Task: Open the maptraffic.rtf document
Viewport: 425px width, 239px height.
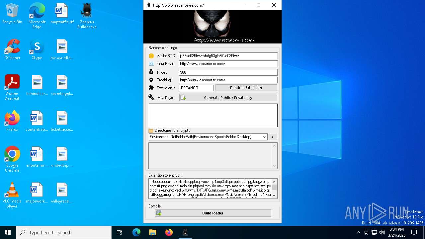Action: point(62,14)
